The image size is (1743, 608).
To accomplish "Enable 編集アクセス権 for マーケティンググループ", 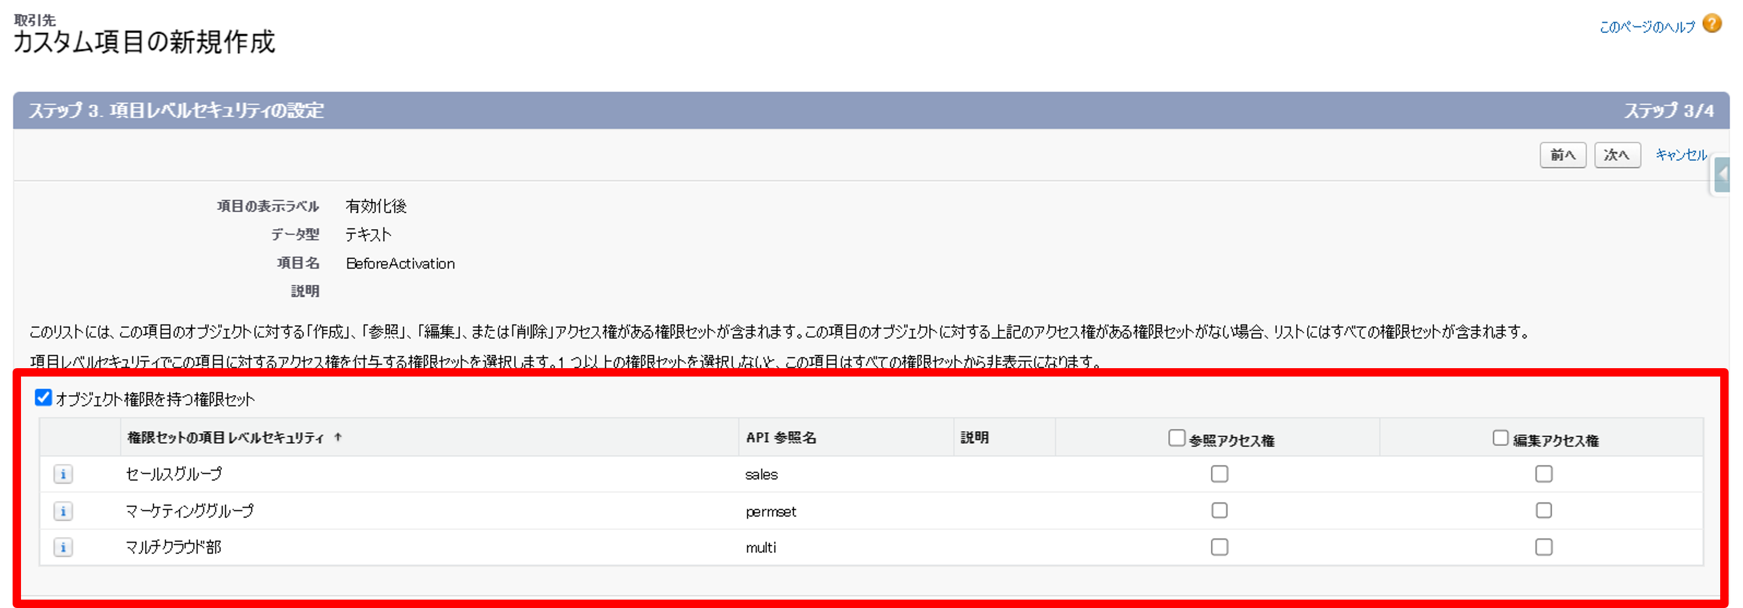I will [1543, 510].
